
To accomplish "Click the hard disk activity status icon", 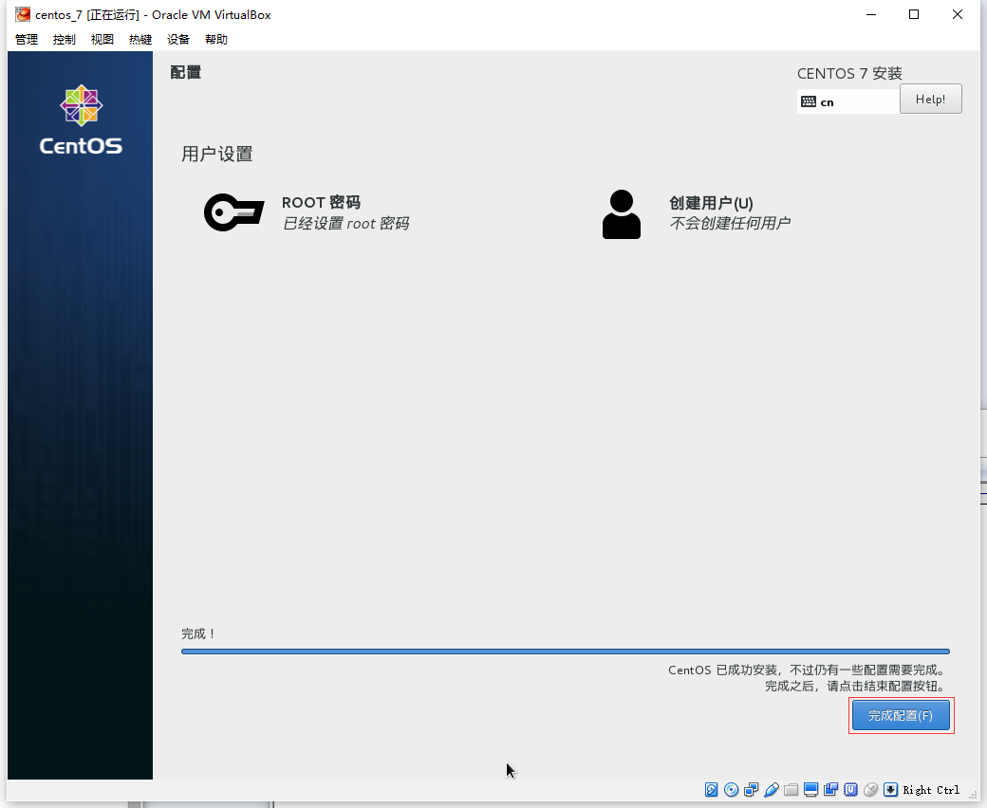I will 712,790.
